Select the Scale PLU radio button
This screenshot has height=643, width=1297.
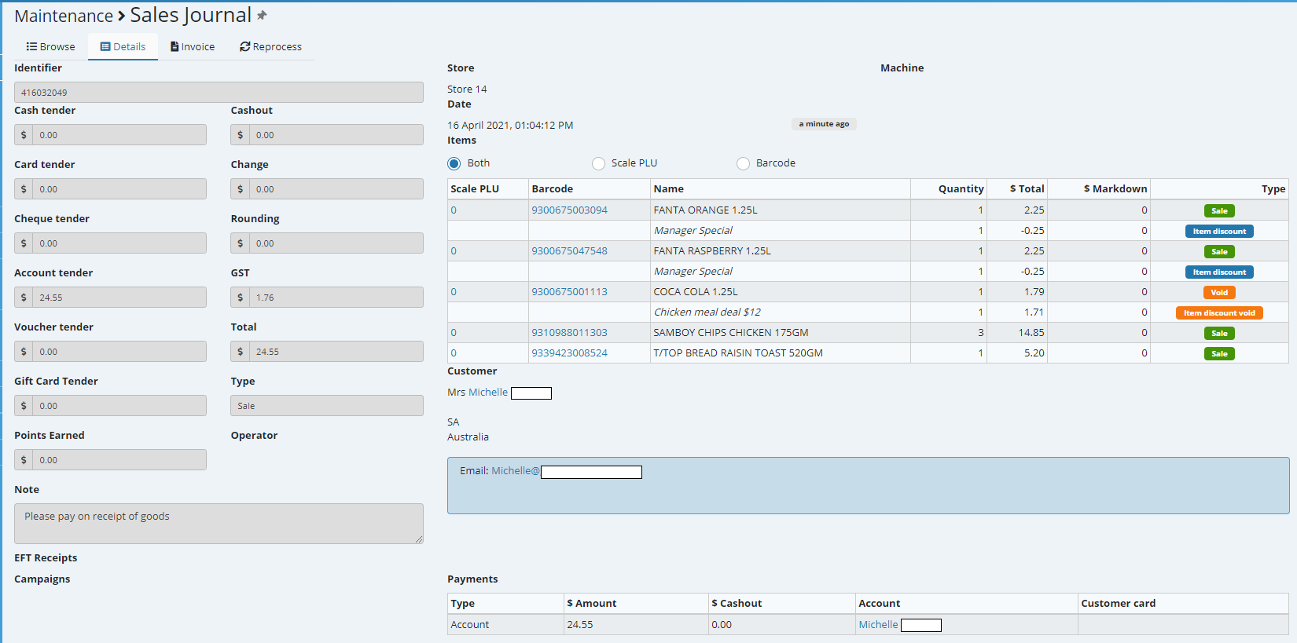click(x=598, y=163)
